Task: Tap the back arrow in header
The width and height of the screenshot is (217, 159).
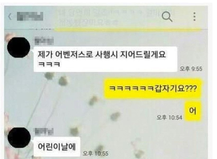Action: point(10,16)
